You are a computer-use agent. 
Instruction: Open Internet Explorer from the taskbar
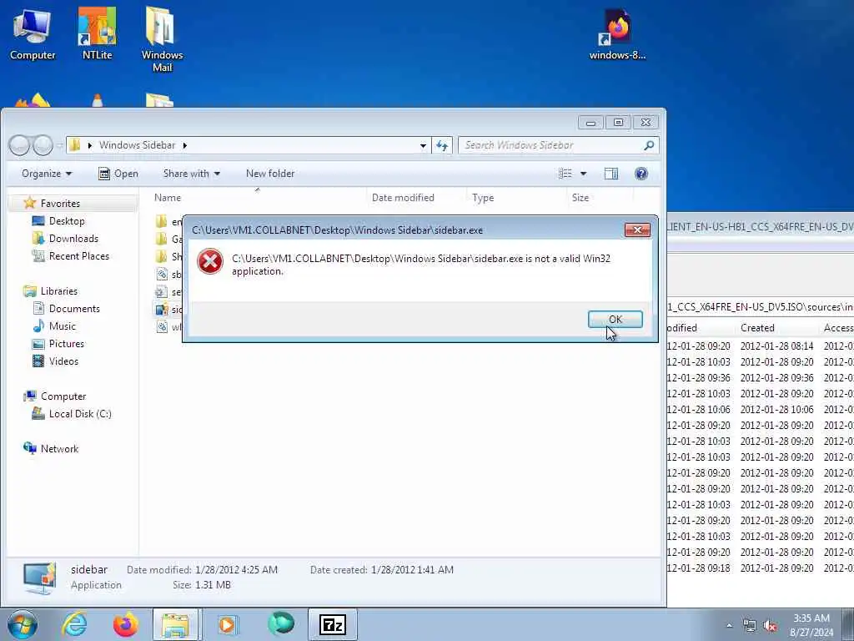point(74,624)
